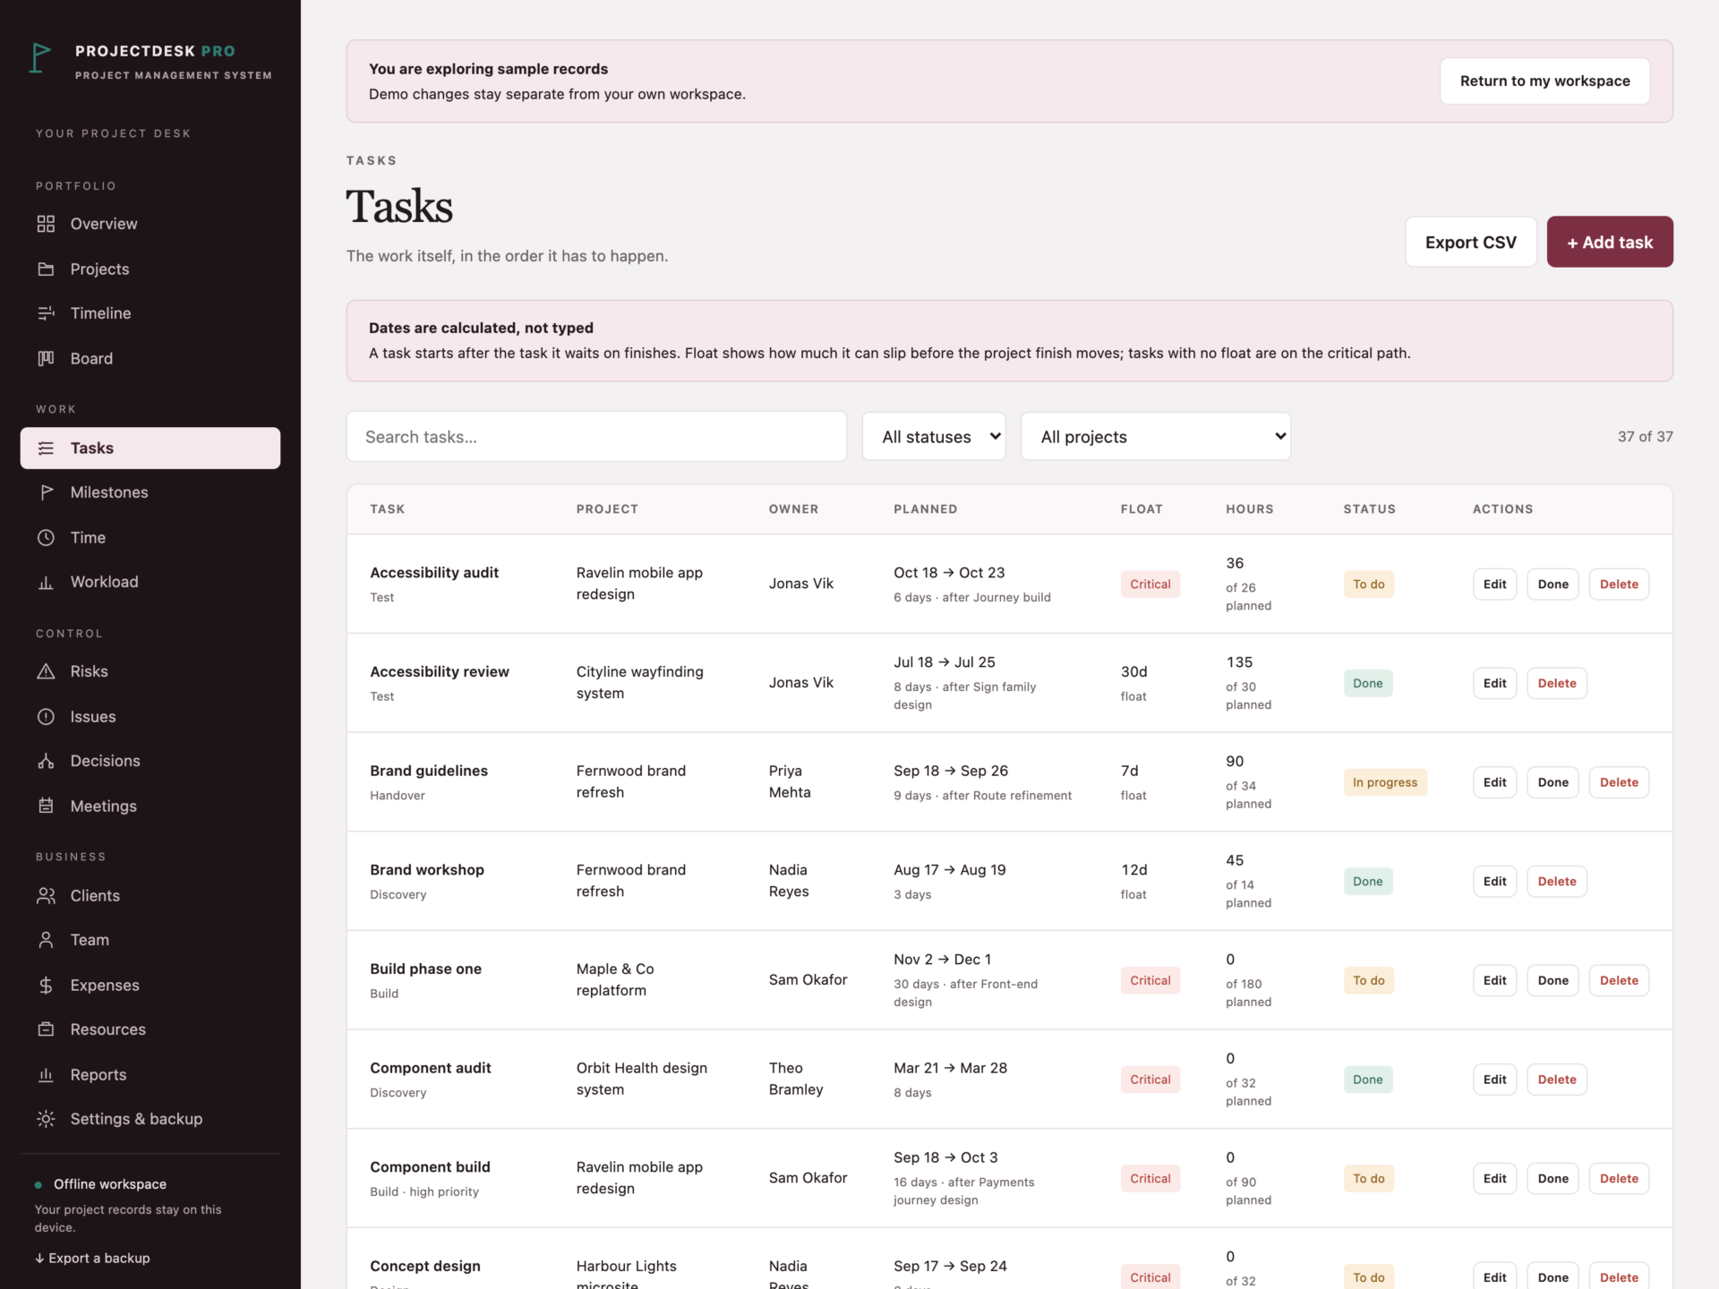1719x1289 pixels.
Task: Open the All projects dropdown
Action: [x=1156, y=437]
